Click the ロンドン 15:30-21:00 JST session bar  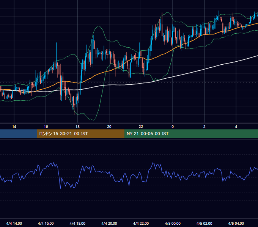[x=80, y=134]
